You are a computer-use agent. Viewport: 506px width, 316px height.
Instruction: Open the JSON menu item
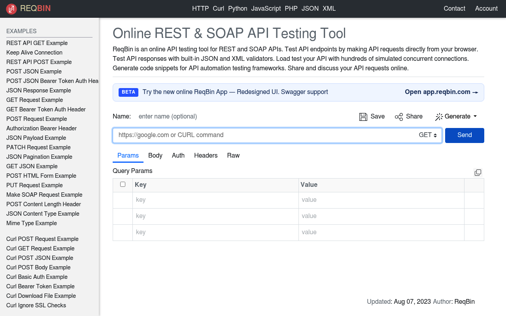click(310, 9)
